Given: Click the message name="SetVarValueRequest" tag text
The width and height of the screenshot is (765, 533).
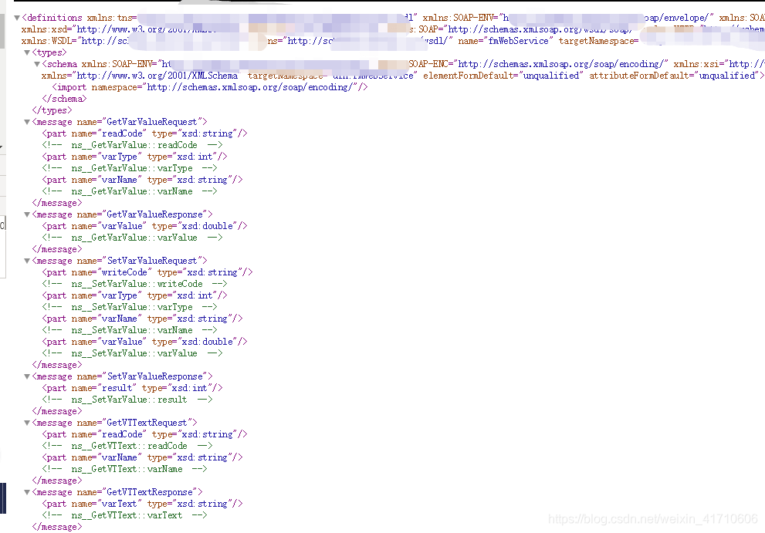Looking at the screenshot, I should (x=120, y=261).
